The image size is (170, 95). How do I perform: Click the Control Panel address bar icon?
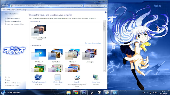point(12,6)
